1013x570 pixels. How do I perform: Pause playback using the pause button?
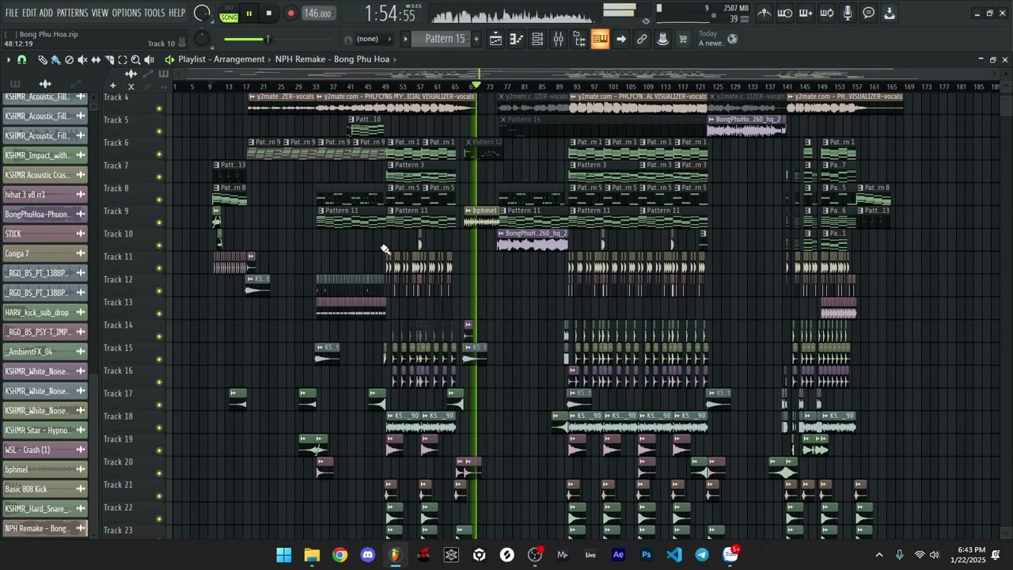[249, 13]
